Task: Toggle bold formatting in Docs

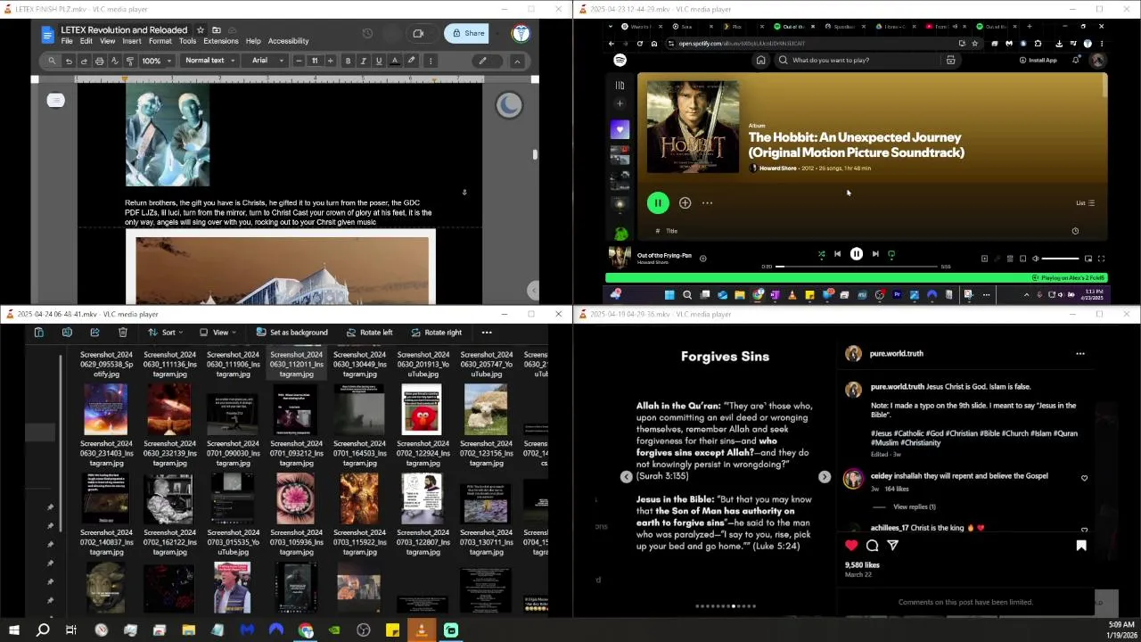Action: [348, 61]
